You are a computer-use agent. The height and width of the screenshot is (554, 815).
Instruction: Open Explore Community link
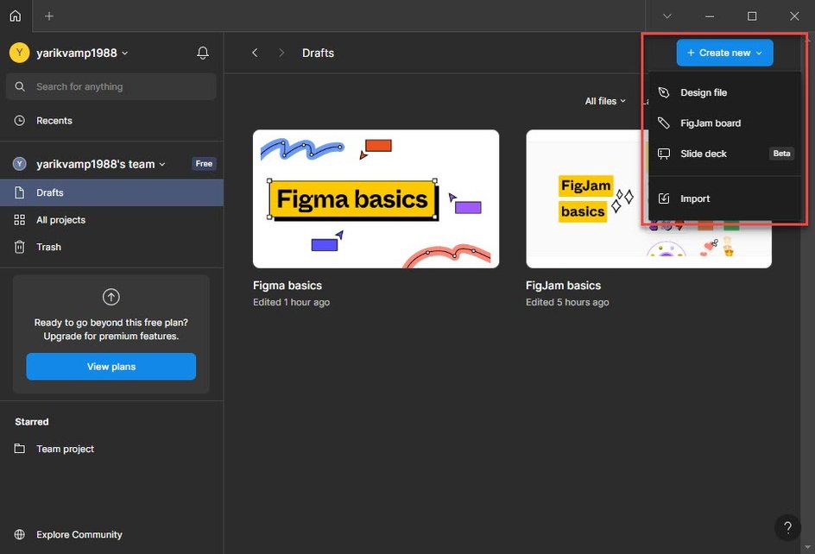click(111, 534)
